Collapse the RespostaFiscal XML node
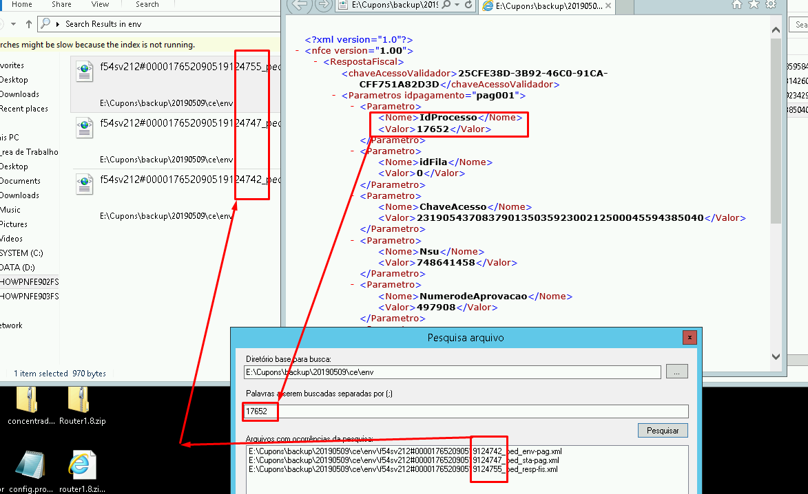808x494 pixels. (x=315, y=62)
